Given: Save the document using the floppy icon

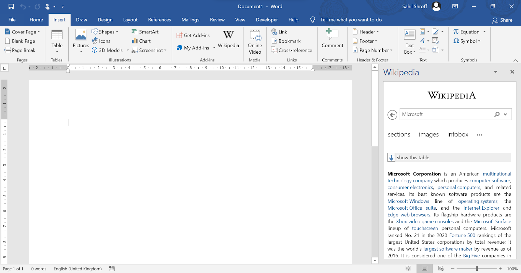Looking at the screenshot, I should coord(11,6).
